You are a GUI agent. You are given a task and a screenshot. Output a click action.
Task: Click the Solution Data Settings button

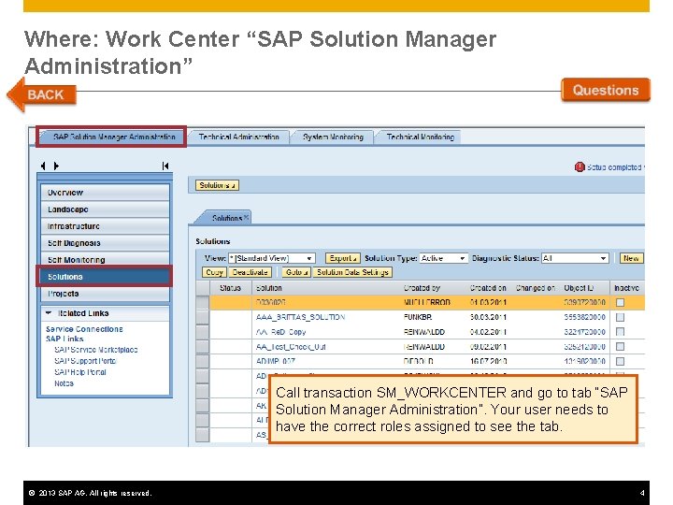click(352, 272)
